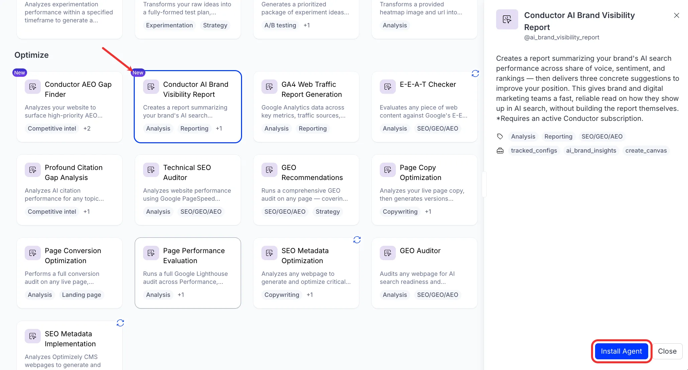Click the SEO/GEO/AEO tag on Technical SEO Auditor
This screenshot has height=370, width=688.
[201, 212]
